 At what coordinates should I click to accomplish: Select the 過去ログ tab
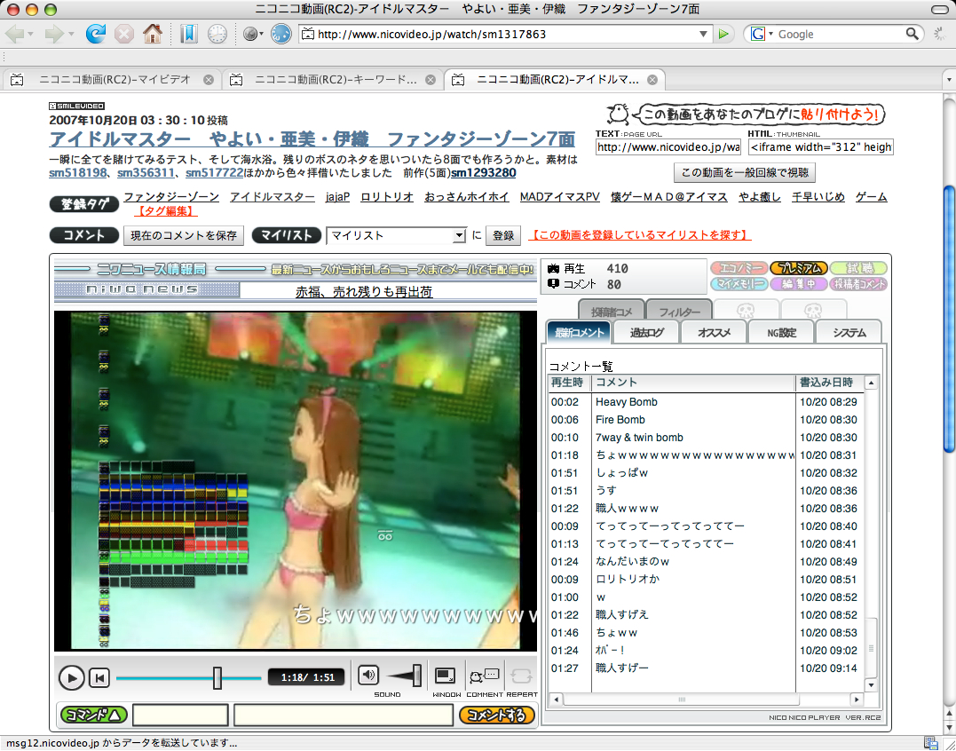[x=645, y=333]
